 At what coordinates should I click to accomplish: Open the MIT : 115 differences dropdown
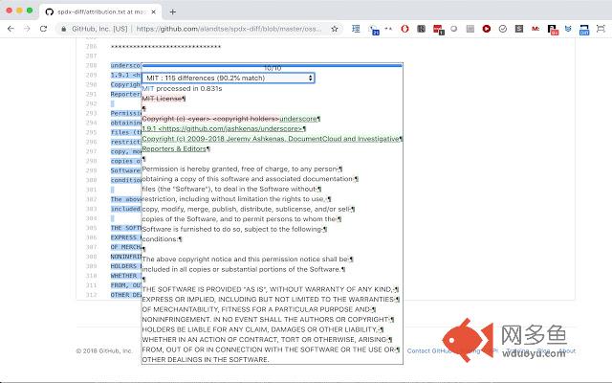(x=228, y=78)
